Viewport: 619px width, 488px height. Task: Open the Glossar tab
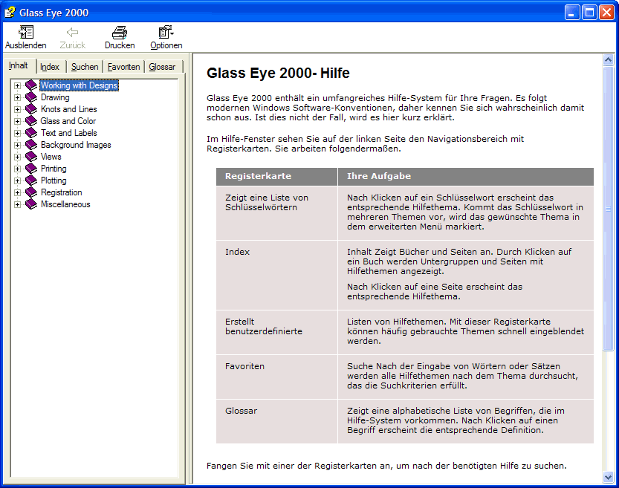pyautogui.click(x=162, y=67)
